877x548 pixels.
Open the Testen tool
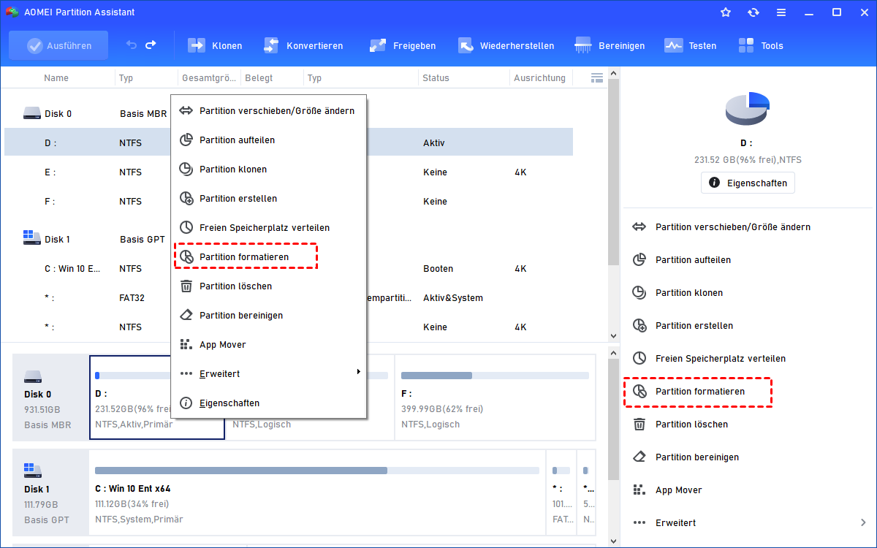pos(673,45)
